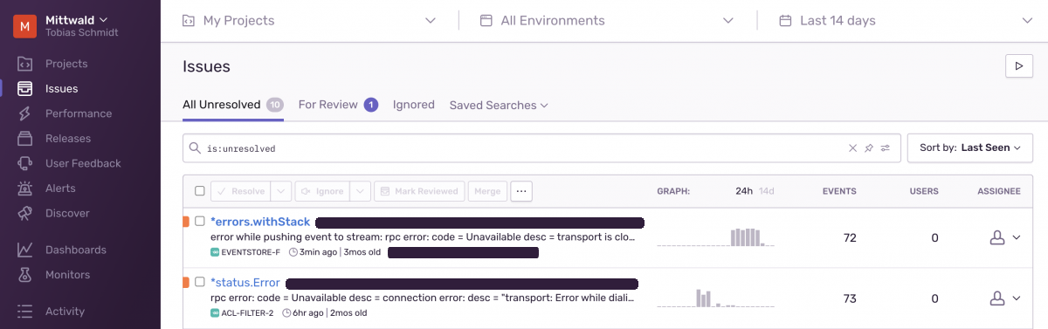The image size is (1048, 329).
Task: Toggle the select-all issues checkbox
Action: (200, 191)
